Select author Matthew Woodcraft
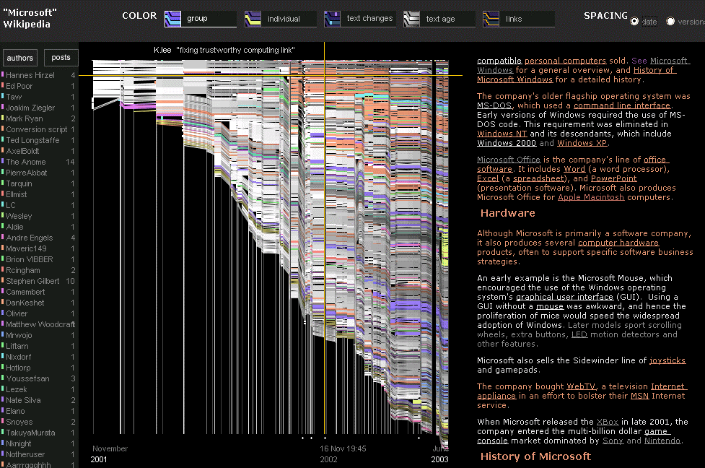 click(x=39, y=324)
